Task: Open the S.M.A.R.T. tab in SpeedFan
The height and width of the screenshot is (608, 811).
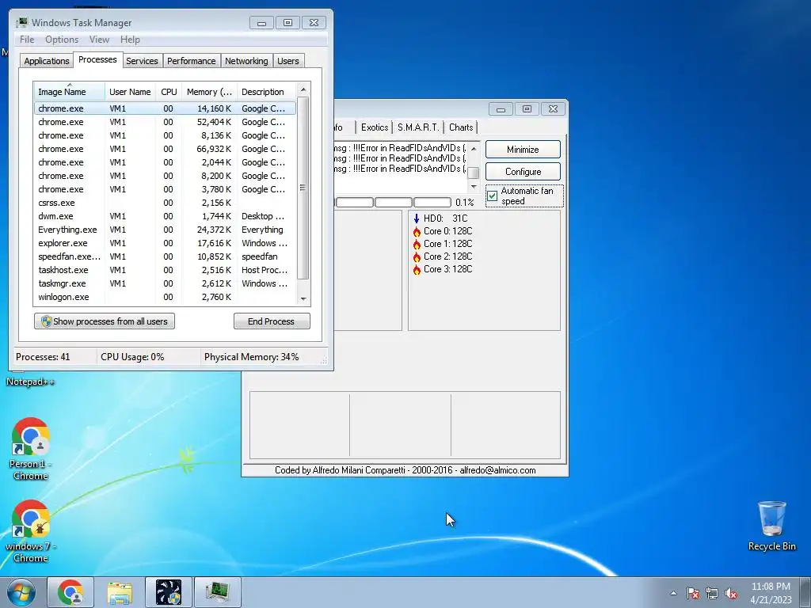Action: (418, 127)
